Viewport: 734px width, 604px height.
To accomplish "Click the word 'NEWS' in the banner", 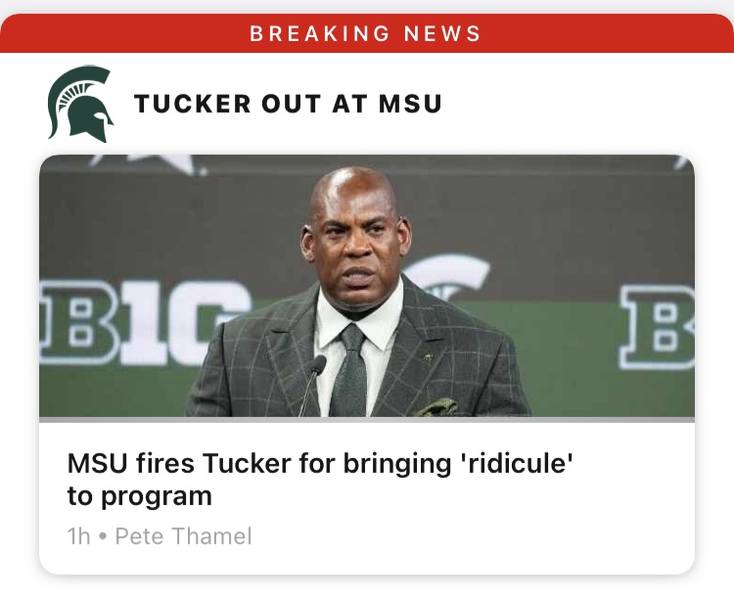I will (x=443, y=33).
